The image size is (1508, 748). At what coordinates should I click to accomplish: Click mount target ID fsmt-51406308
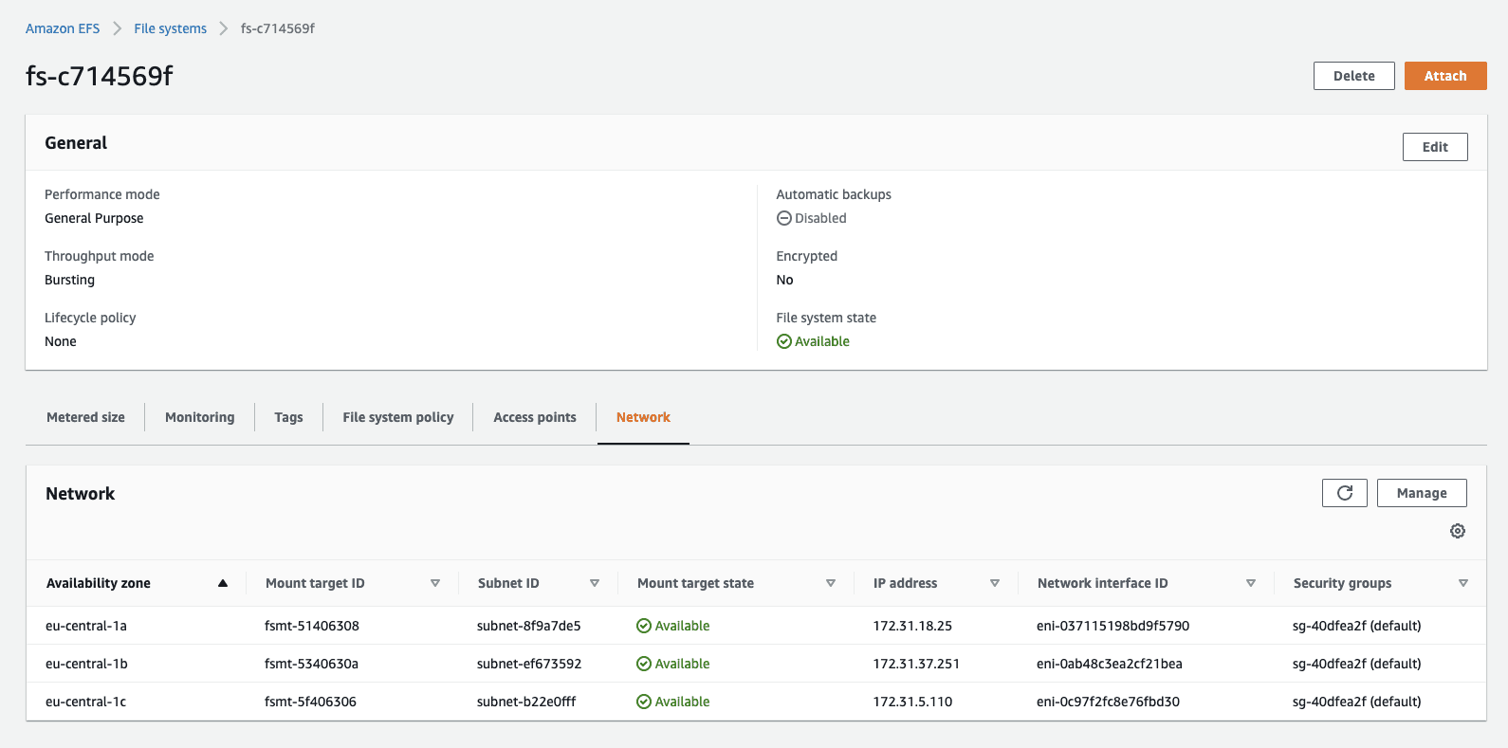(312, 626)
